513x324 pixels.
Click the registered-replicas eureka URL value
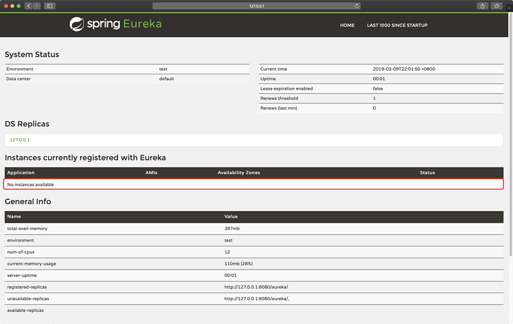coord(256,287)
